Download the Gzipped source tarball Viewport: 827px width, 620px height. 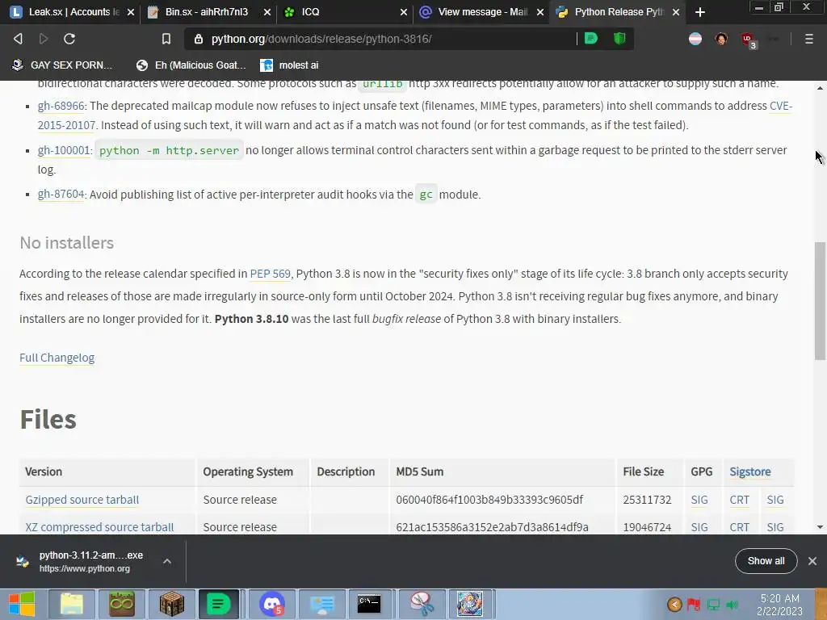[x=82, y=499]
